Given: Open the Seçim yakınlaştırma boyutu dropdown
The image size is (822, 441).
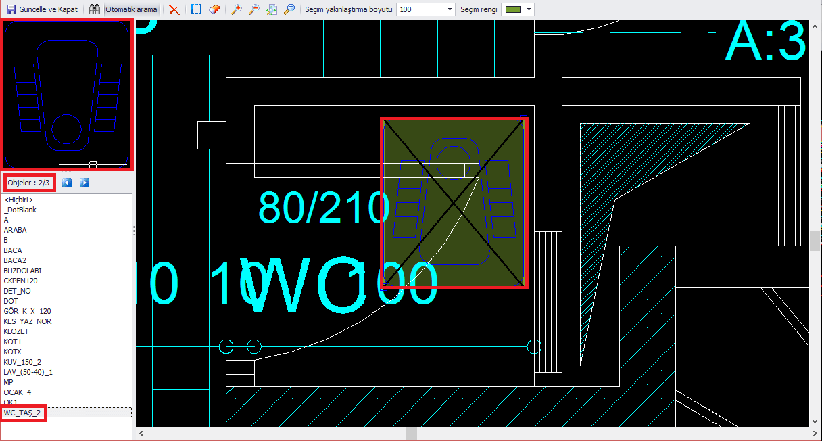Looking at the screenshot, I should tap(450, 9).
